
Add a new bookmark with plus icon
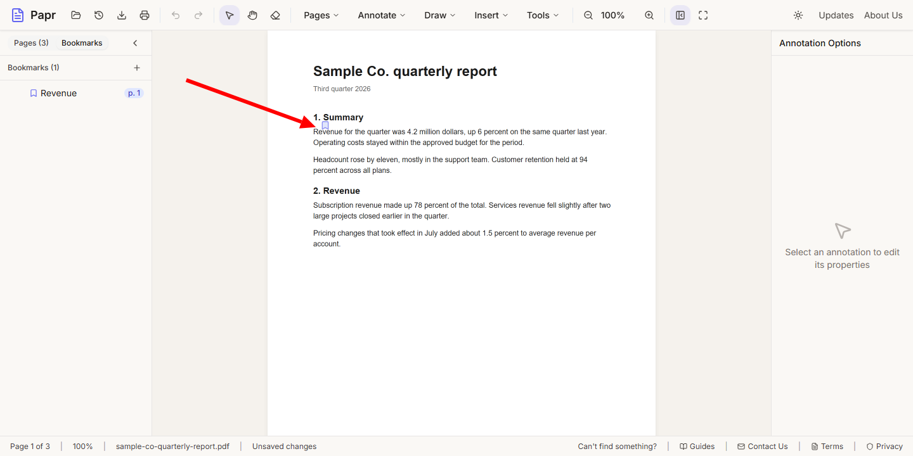click(137, 68)
